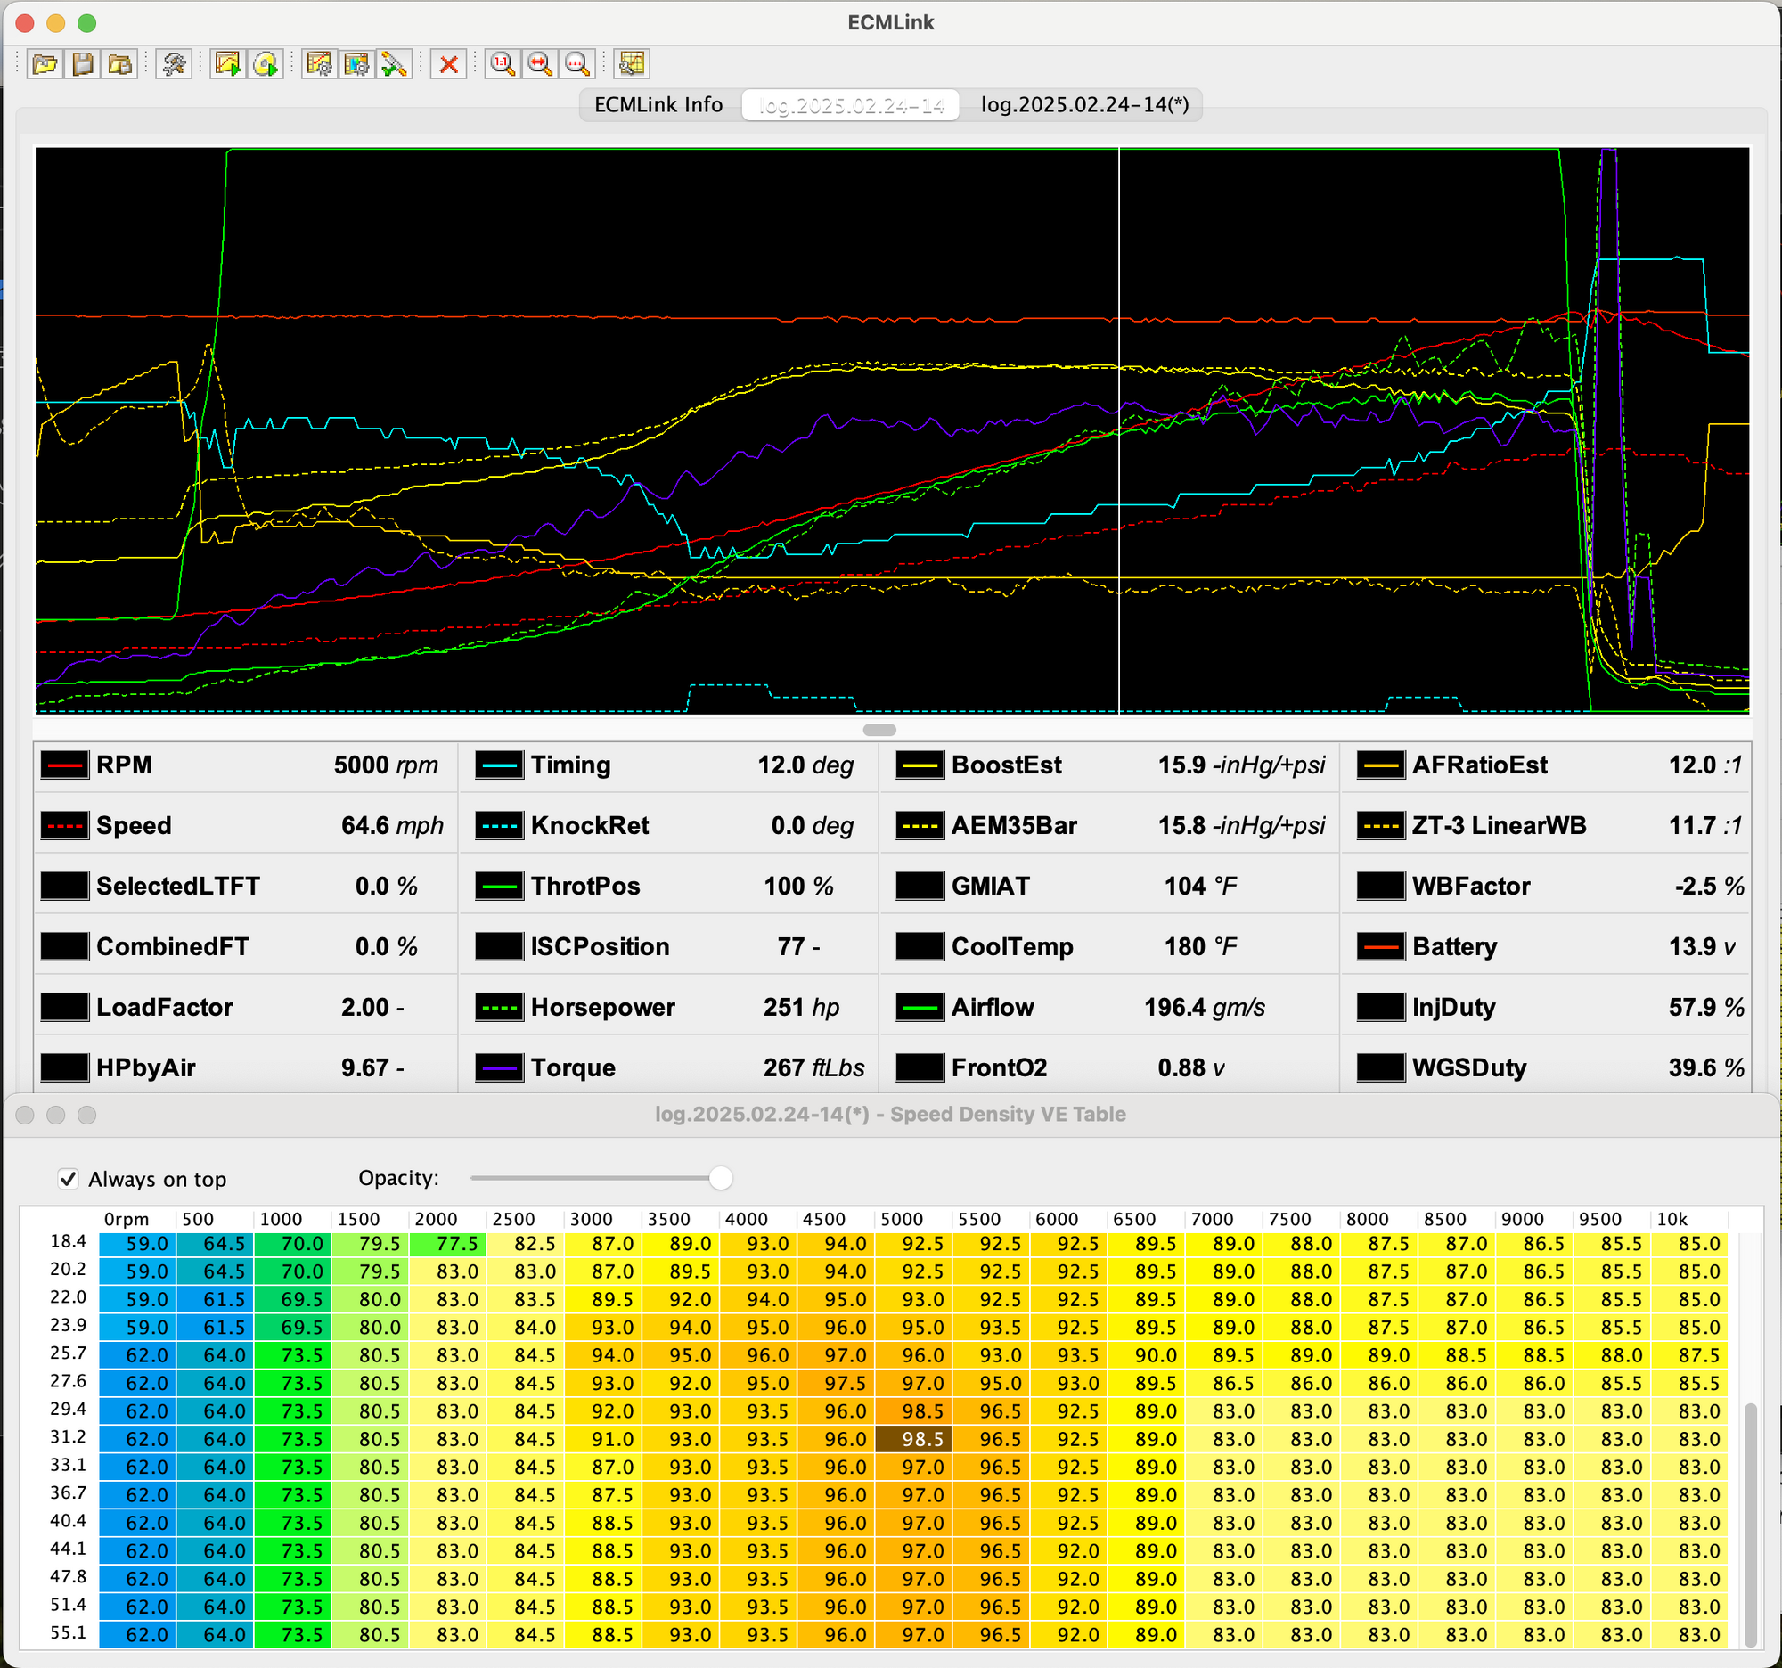
Task: Click the red X toolbar icon
Action: point(448,63)
